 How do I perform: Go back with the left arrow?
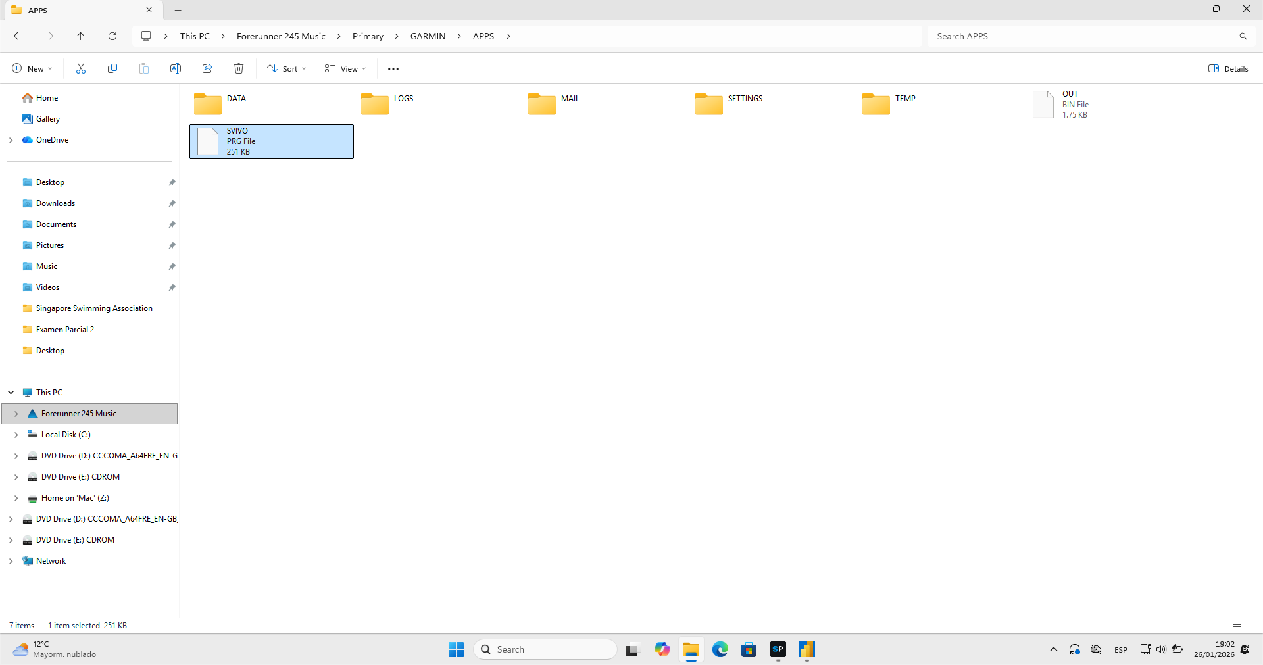coord(18,36)
